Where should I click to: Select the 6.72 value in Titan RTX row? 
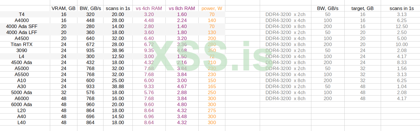[x=149, y=44]
